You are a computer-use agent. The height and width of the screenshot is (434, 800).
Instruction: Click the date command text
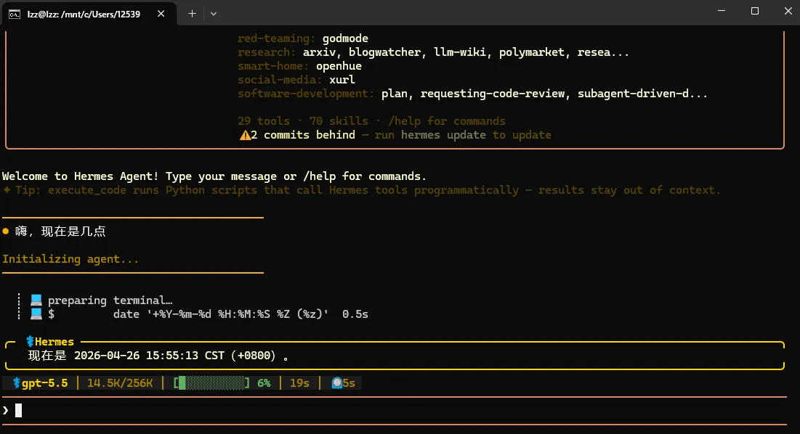click(220, 314)
